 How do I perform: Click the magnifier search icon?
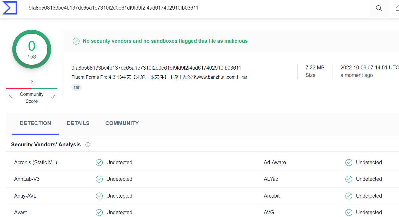point(379,8)
